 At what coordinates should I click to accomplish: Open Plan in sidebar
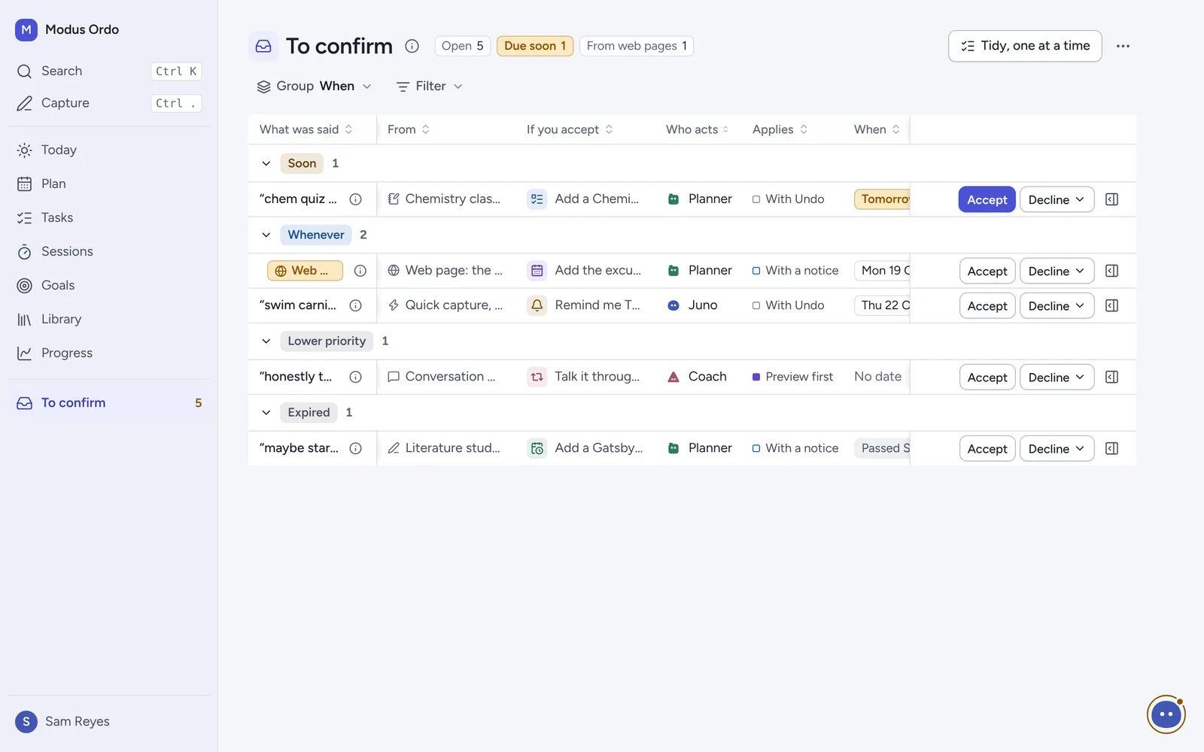[109, 183]
